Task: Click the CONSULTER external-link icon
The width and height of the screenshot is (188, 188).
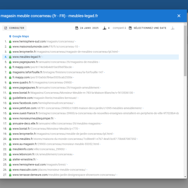Action: click(x=6, y=28)
